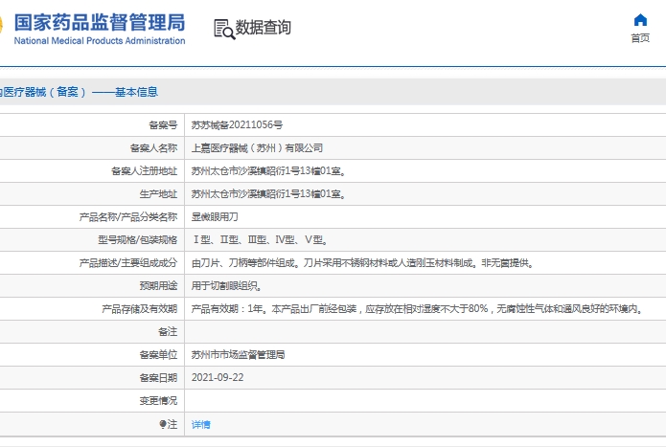This screenshot has height=447, width=666.
Task: Click National Medical Products Administration subtitle
Action: 100,41
